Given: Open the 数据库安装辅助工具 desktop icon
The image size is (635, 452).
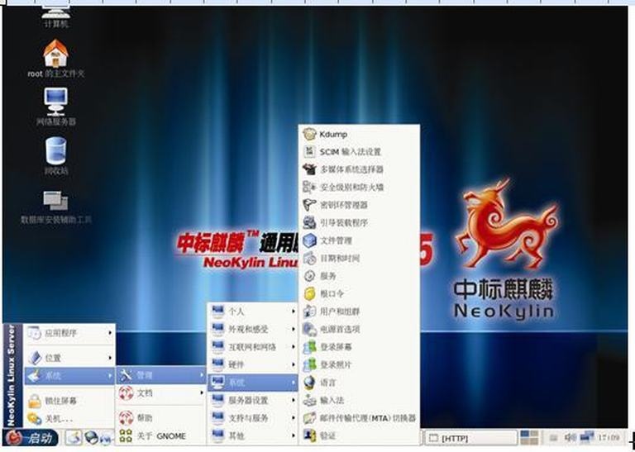Looking at the screenshot, I should tap(55, 202).
